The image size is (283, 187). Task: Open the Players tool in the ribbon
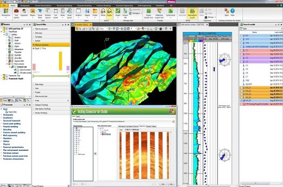coord(33,13)
